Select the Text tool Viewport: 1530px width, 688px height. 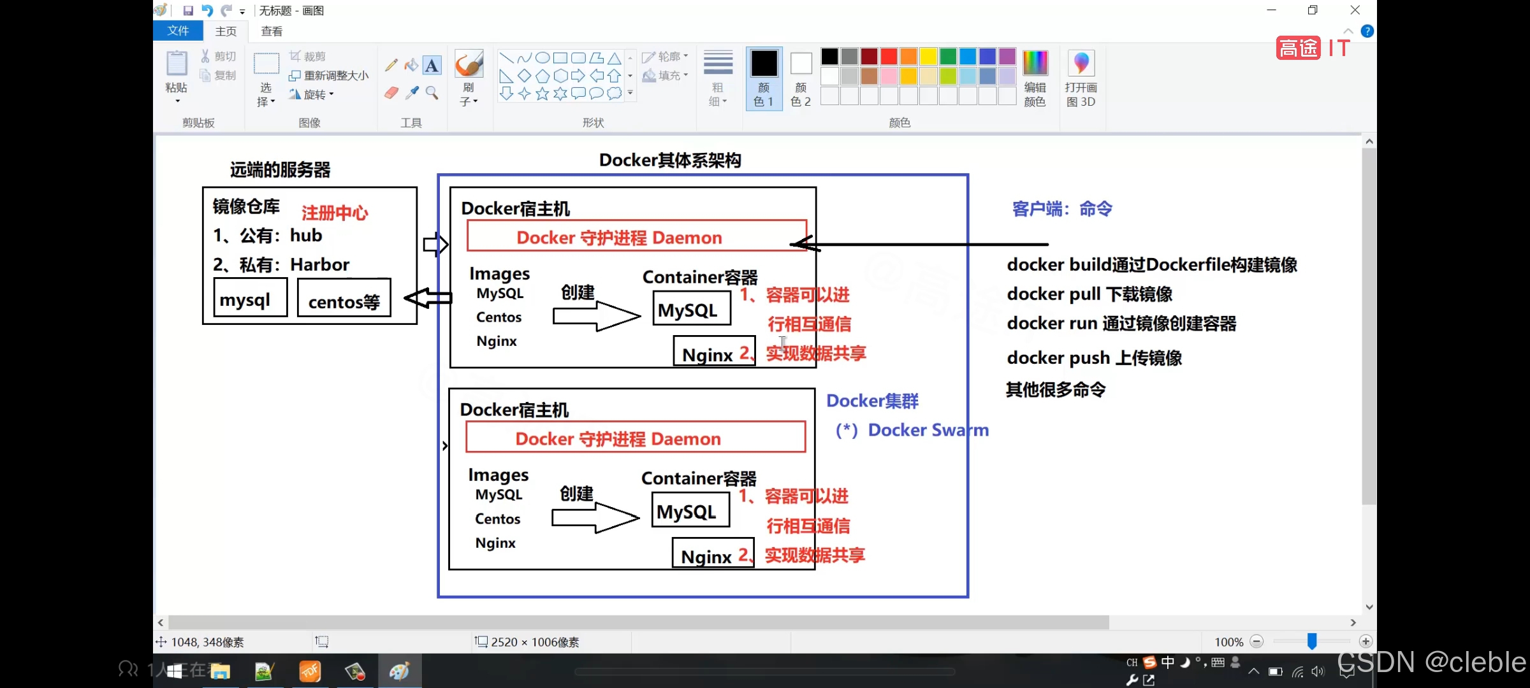coord(432,65)
